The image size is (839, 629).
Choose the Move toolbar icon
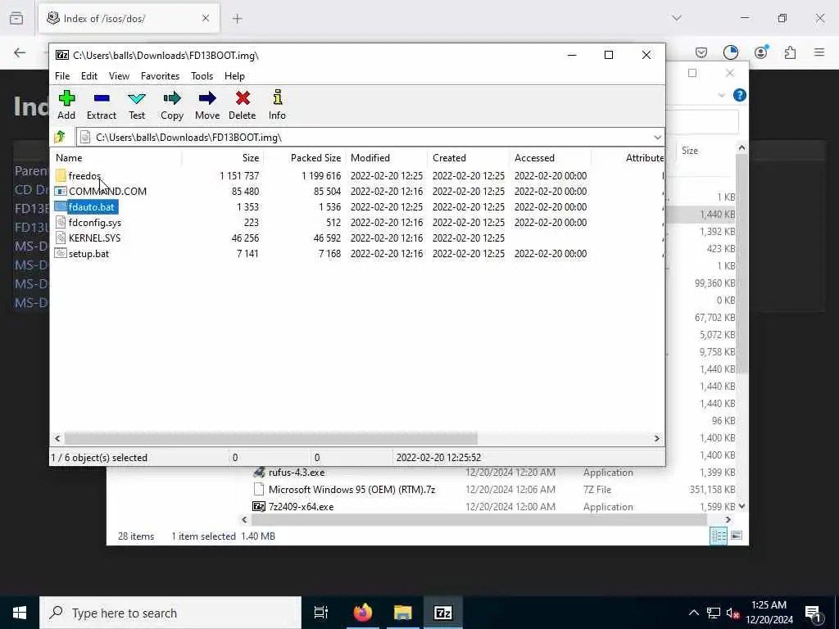[207, 105]
